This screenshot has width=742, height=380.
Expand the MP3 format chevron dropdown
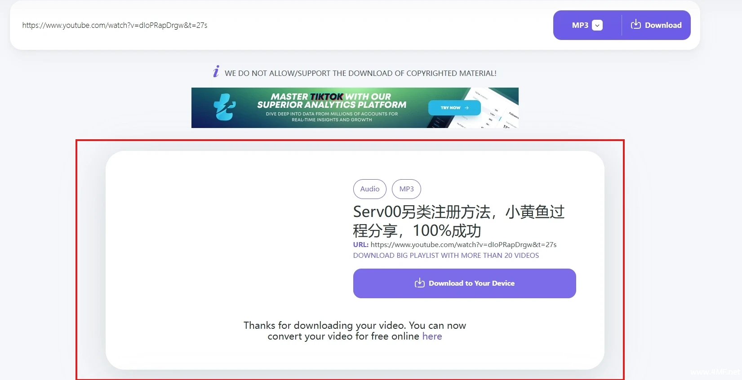click(x=597, y=25)
